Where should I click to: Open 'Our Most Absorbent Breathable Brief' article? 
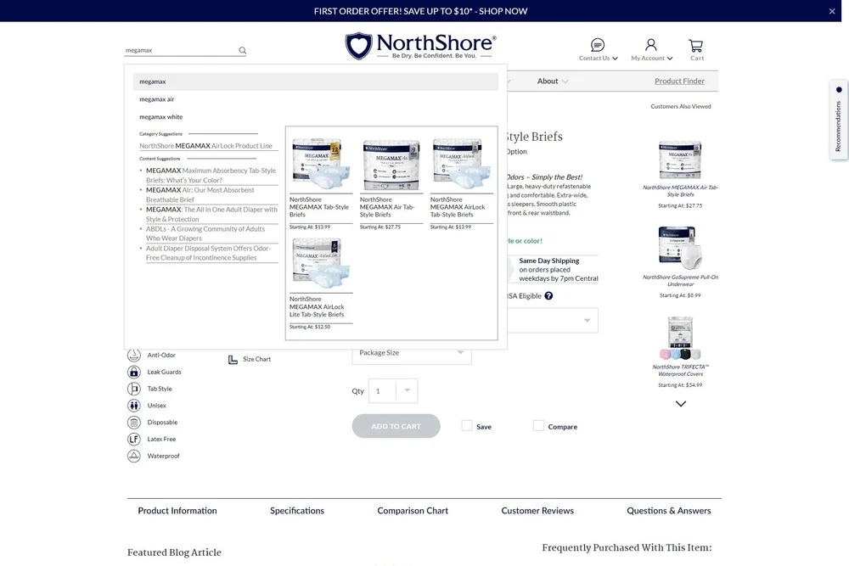click(200, 195)
